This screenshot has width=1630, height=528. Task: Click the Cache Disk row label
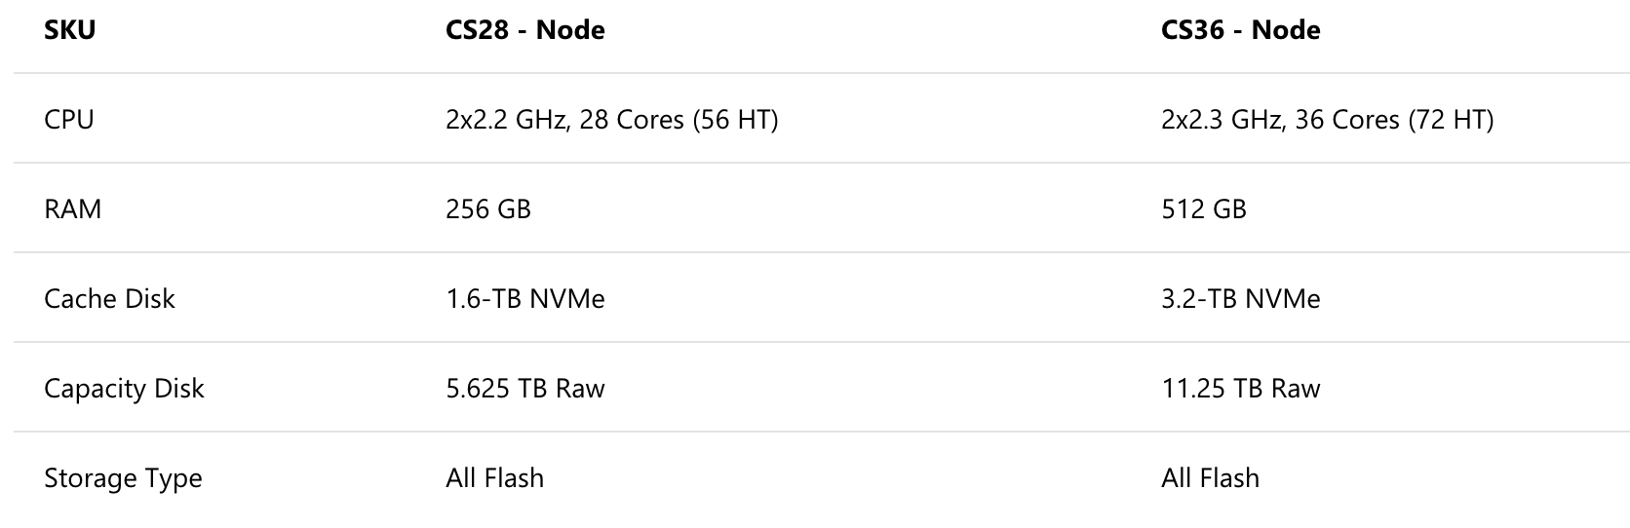pos(109,299)
